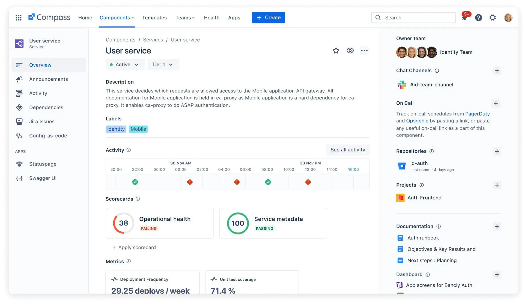Click Apply scorecard
Viewport: 527px width, 304px height.
pyautogui.click(x=134, y=247)
